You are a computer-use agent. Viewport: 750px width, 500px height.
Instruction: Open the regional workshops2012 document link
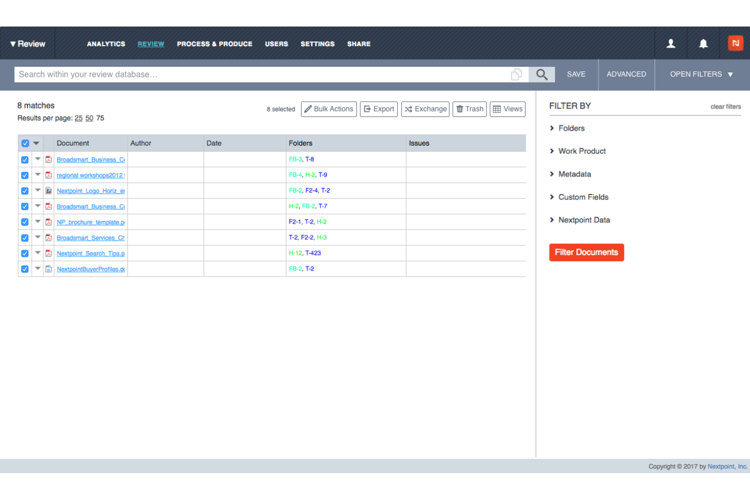(91, 175)
